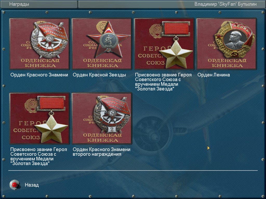Click the top-row Героя Советского Союза caption

click(163, 82)
